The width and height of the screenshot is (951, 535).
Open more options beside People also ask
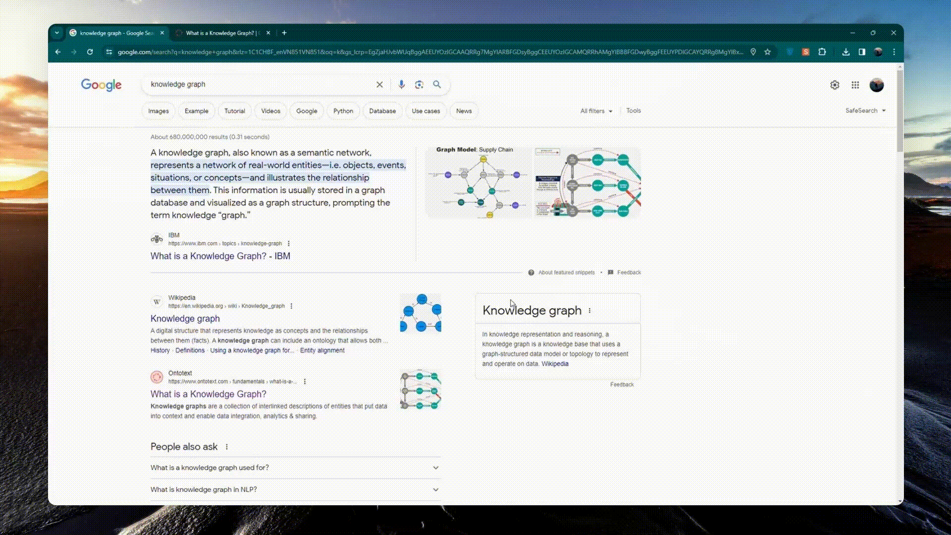[227, 447]
